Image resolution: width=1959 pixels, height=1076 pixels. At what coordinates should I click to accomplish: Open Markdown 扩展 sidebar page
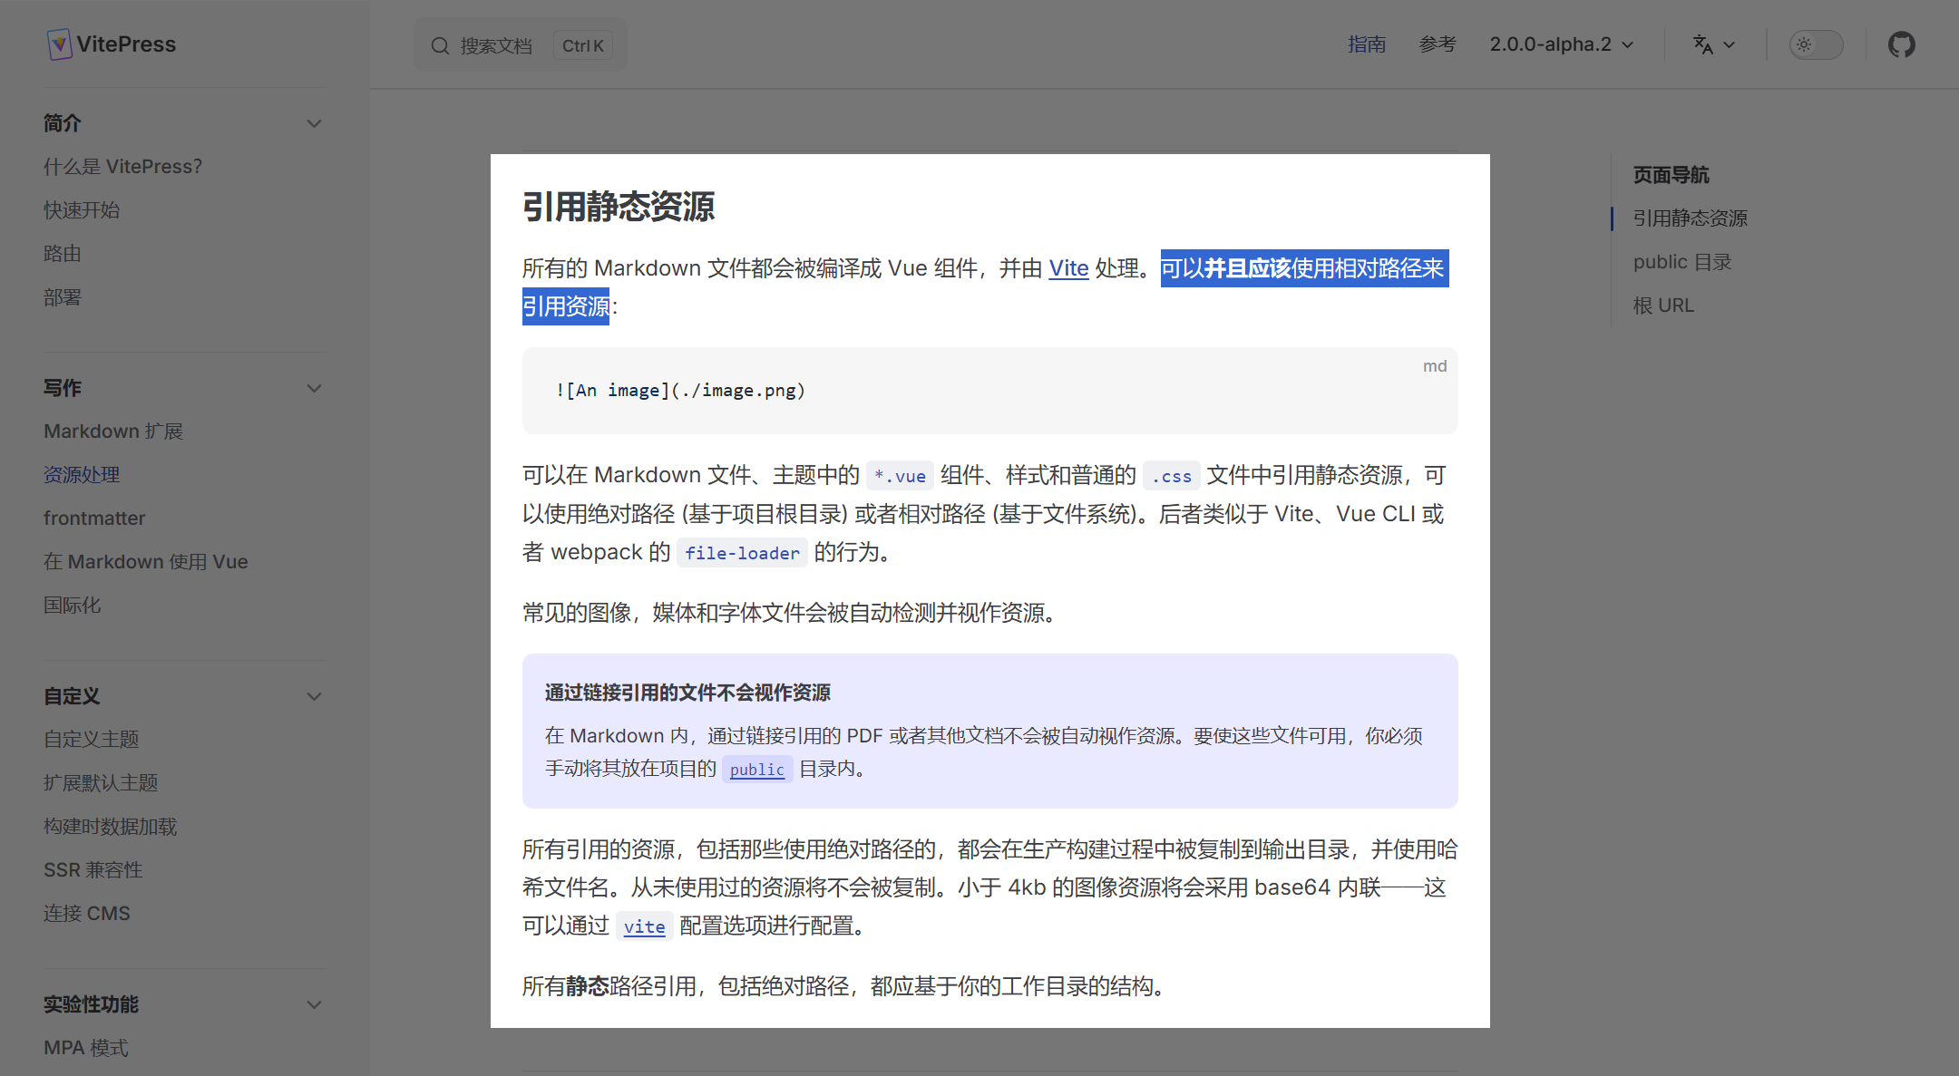coord(113,431)
